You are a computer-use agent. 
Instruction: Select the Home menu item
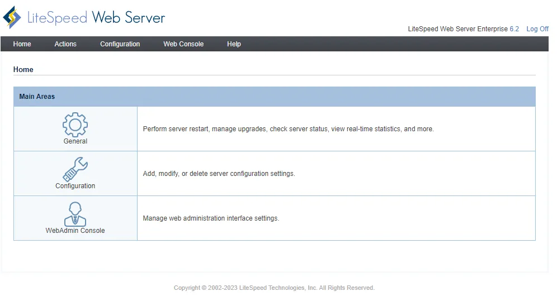tap(22, 44)
